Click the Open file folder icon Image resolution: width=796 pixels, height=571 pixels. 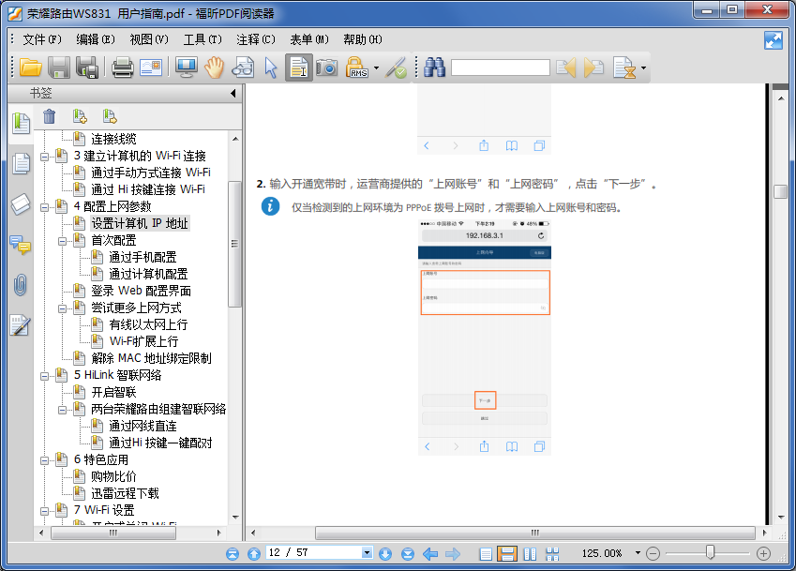coord(30,68)
